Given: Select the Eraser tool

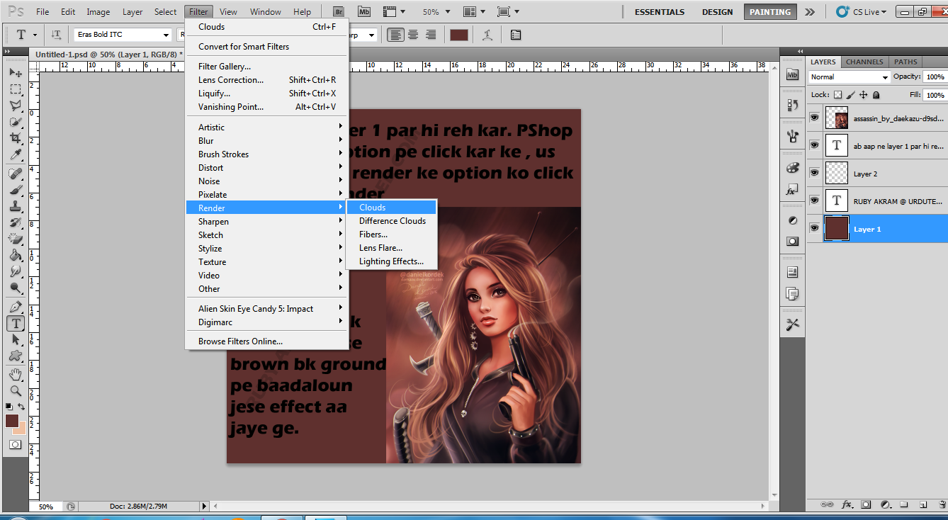Looking at the screenshot, I should coord(15,239).
